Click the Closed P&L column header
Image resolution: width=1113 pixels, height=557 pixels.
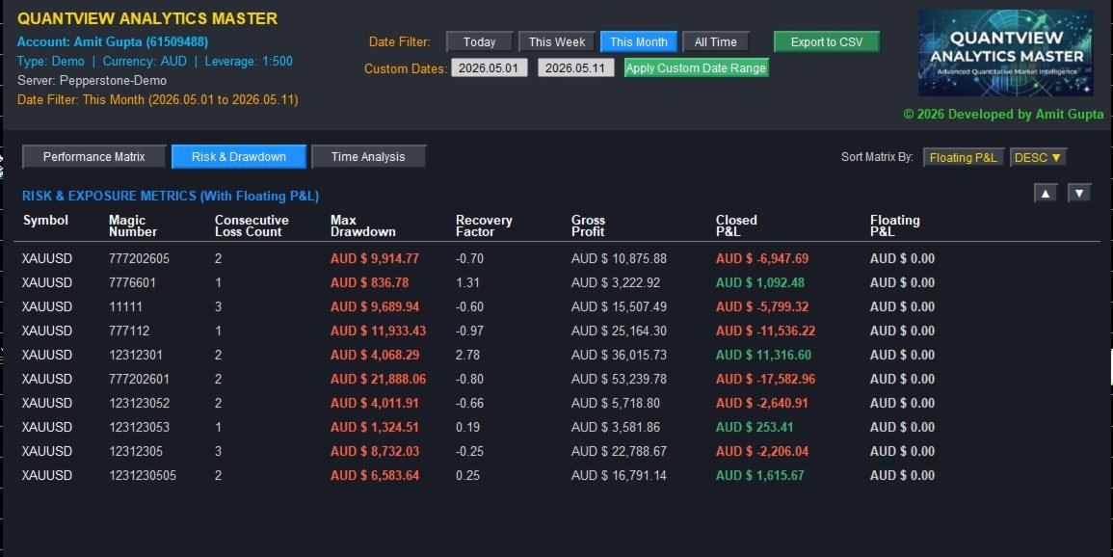point(736,225)
